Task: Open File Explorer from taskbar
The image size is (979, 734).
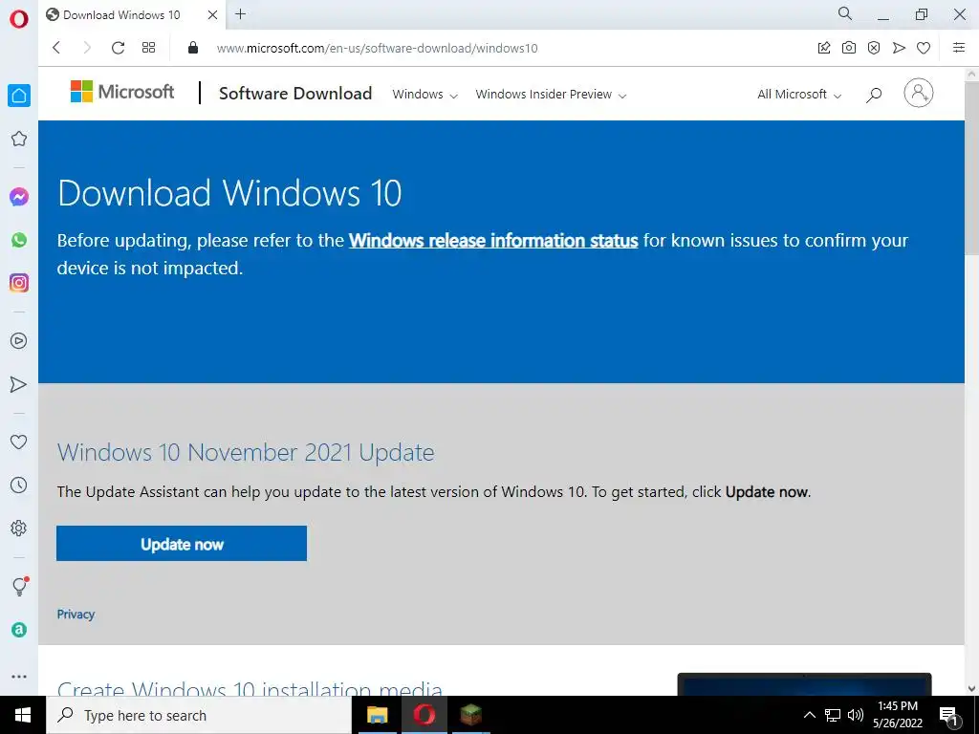Action: tap(377, 715)
